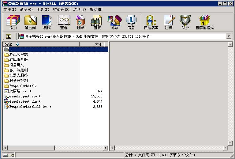Click the 保护 (Protect) archive icon
The image size is (235, 159).
point(185,22)
